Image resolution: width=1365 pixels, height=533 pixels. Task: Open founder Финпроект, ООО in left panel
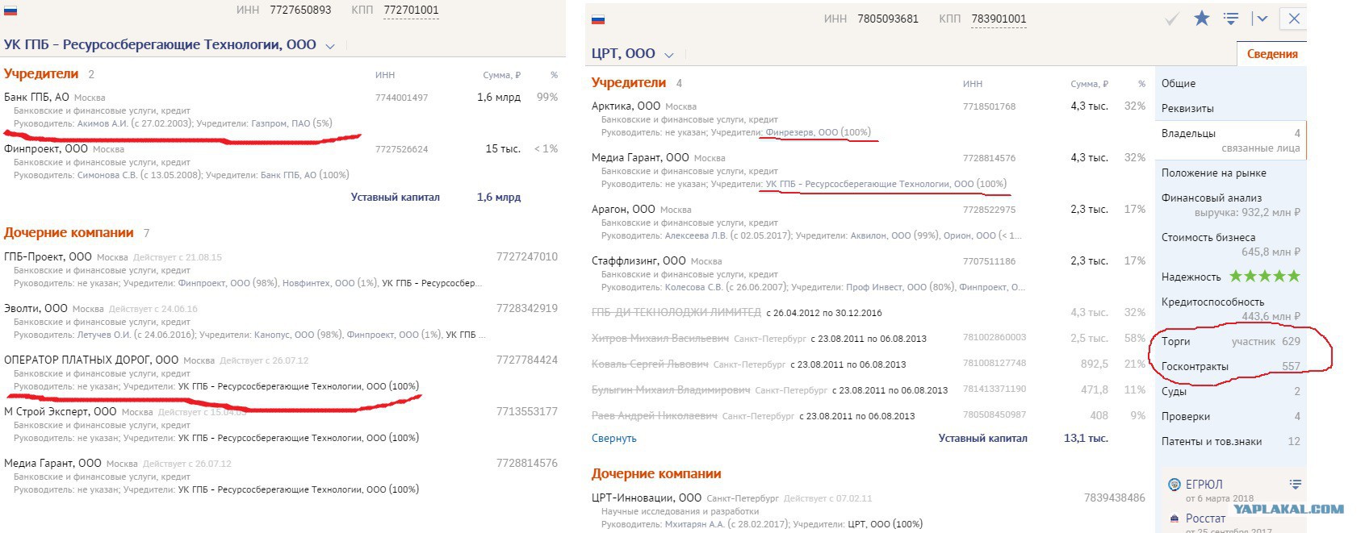coord(46,149)
